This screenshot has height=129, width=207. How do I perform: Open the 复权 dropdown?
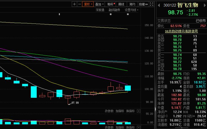coord(88,4)
